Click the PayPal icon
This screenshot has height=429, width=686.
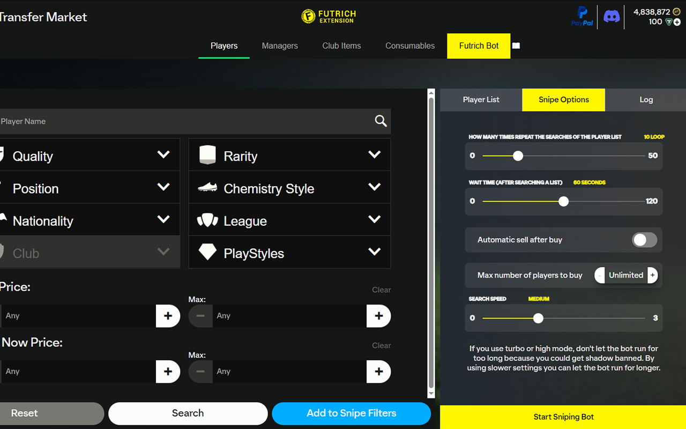tap(582, 16)
